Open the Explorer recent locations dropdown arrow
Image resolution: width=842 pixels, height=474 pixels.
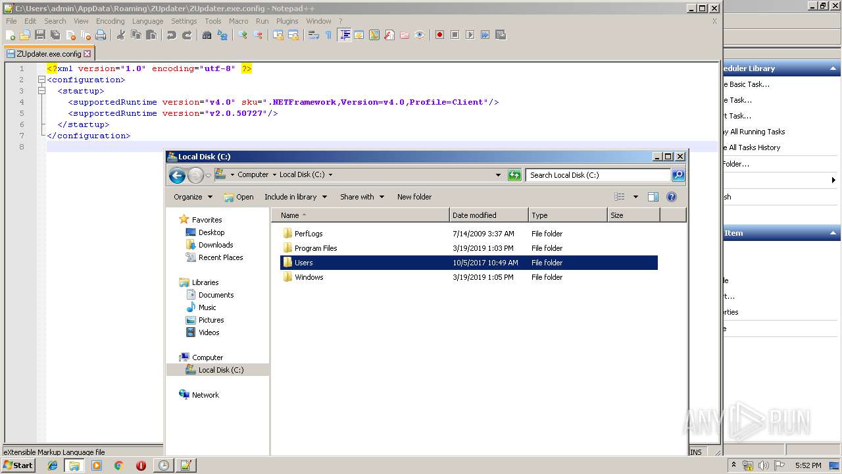tap(208, 175)
